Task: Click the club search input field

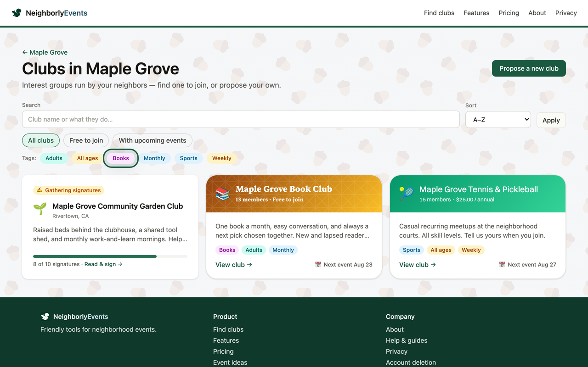Action: pyautogui.click(x=241, y=119)
